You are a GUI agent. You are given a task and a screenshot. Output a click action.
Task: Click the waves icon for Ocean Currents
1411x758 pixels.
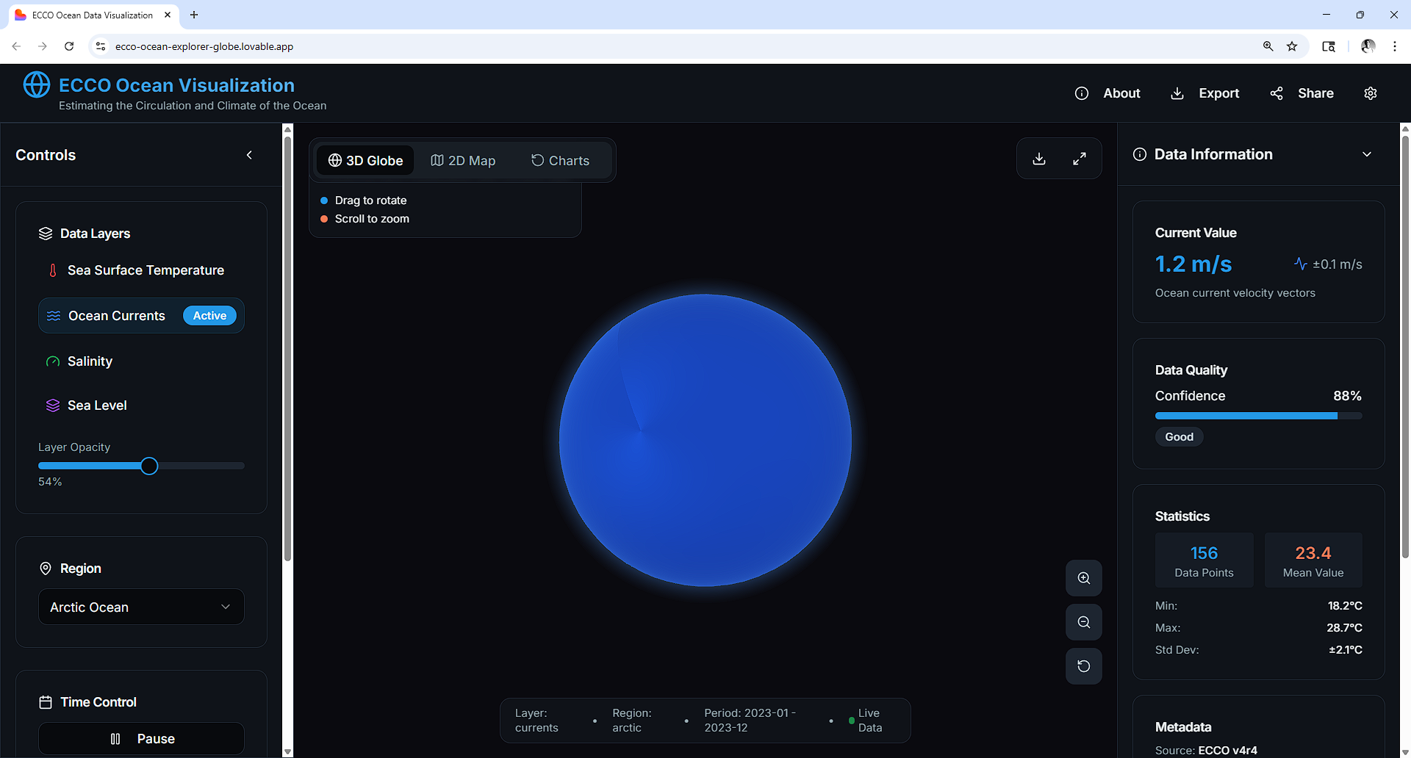tap(54, 316)
